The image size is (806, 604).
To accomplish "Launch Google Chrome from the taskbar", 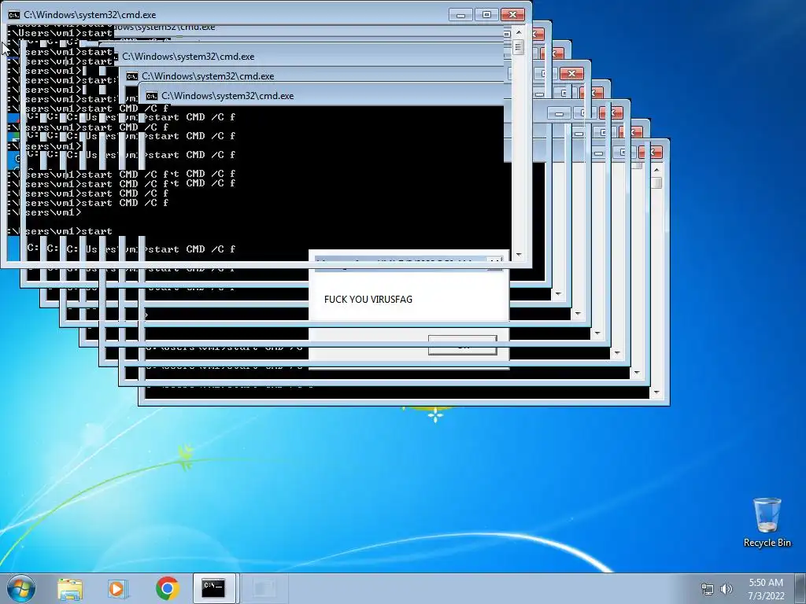I will (x=167, y=588).
